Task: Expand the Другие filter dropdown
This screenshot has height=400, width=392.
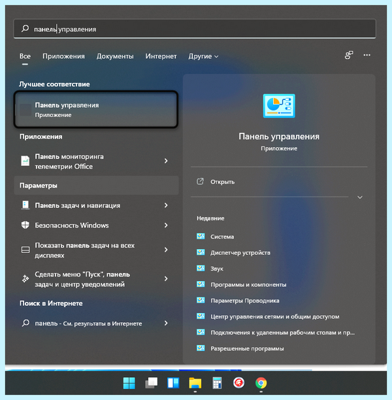Action: click(203, 56)
